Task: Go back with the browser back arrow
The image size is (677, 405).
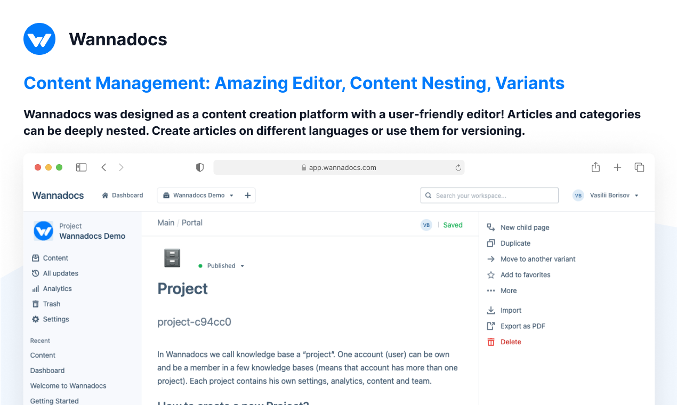Action: click(104, 167)
